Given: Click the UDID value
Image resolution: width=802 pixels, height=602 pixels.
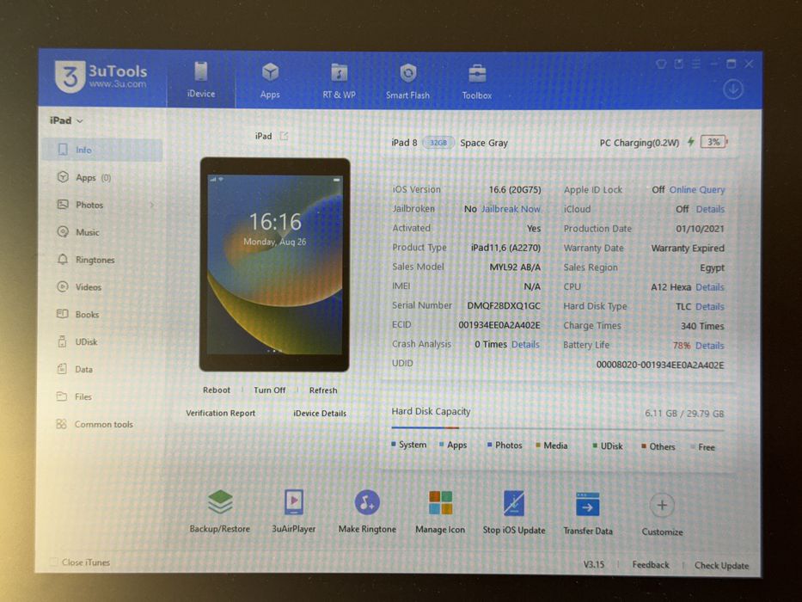Looking at the screenshot, I should click(660, 365).
